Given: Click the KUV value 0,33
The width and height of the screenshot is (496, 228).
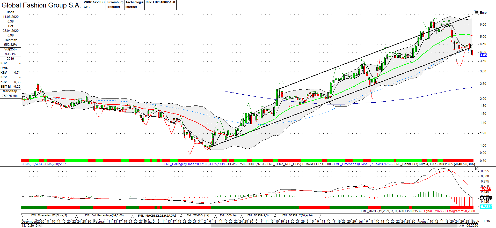Looking at the screenshot, I should (x=17, y=82).
